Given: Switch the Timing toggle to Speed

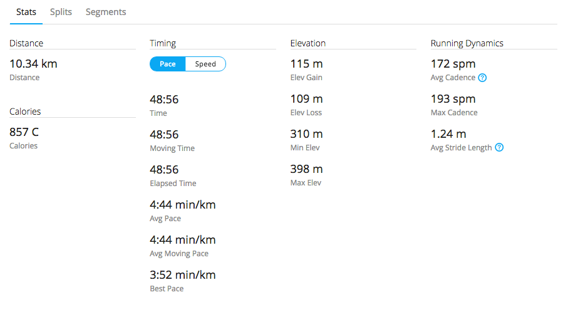Looking at the screenshot, I should [205, 64].
